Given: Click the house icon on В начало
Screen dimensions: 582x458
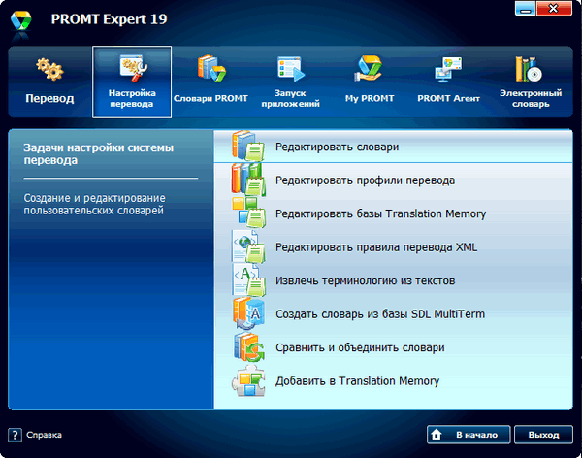Looking at the screenshot, I should pos(436,435).
